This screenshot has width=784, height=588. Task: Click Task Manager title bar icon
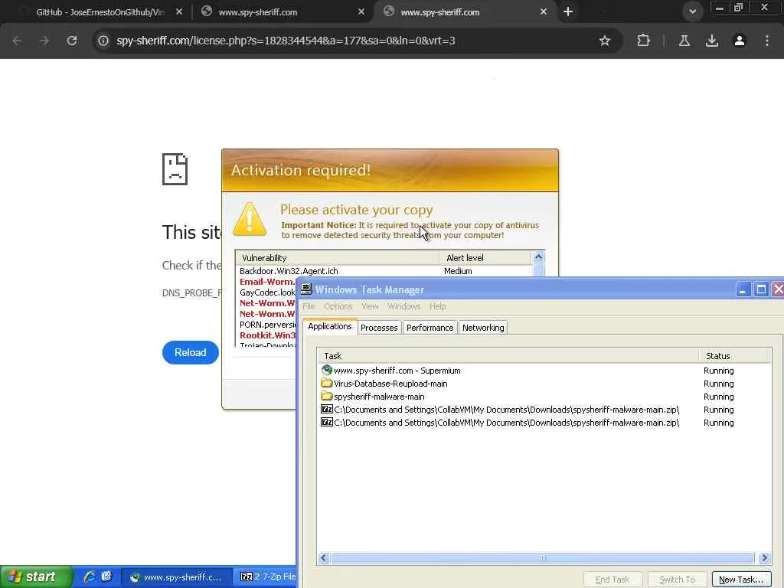pyautogui.click(x=306, y=289)
